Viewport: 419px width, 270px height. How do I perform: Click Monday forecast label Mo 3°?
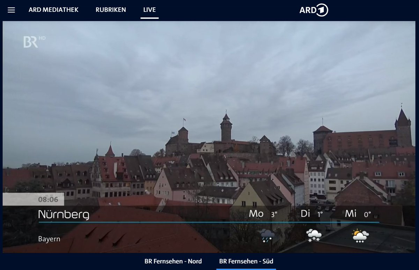click(263, 214)
